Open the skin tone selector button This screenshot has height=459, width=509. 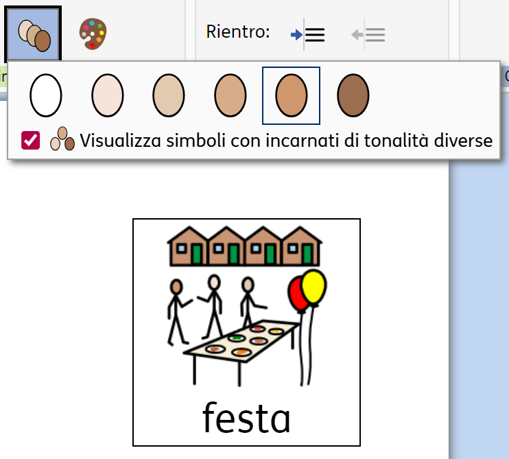coord(33,34)
